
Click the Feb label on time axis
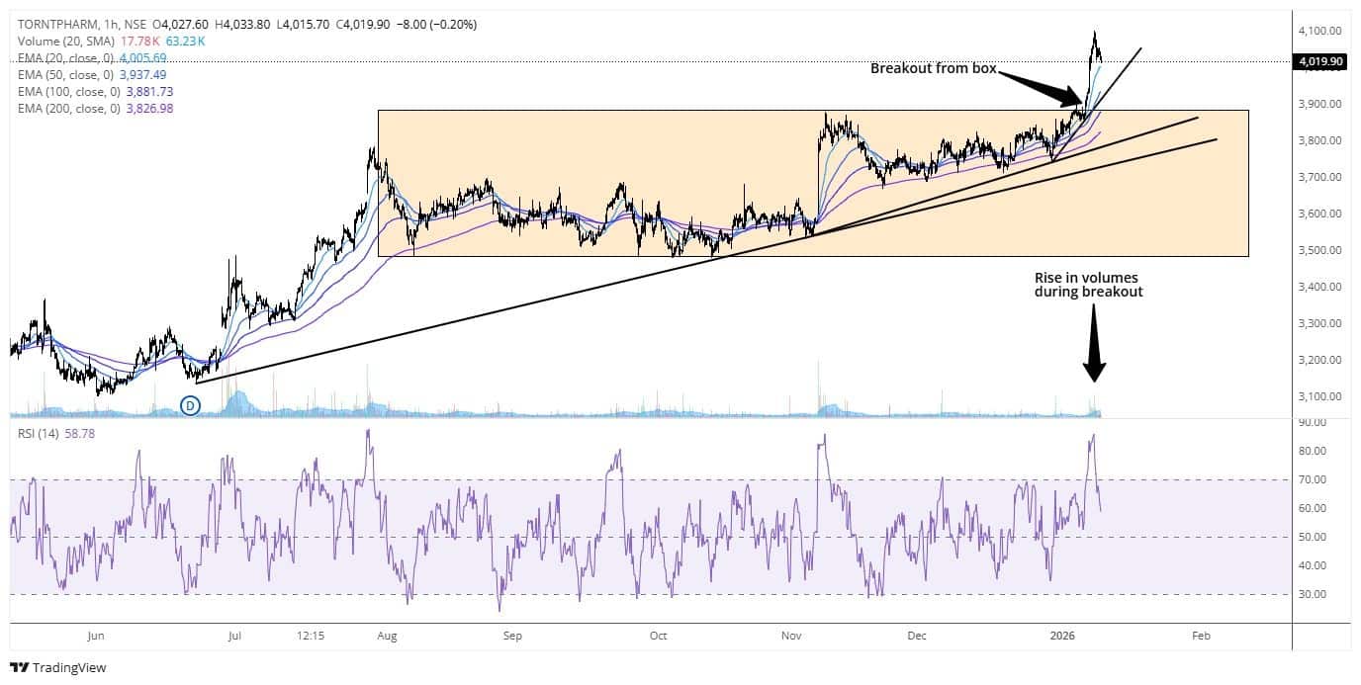click(1201, 637)
